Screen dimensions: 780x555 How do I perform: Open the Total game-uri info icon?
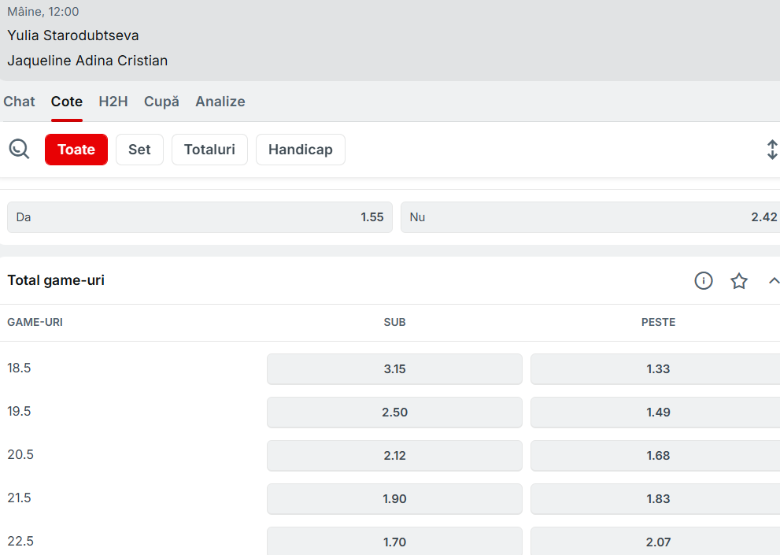704,281
